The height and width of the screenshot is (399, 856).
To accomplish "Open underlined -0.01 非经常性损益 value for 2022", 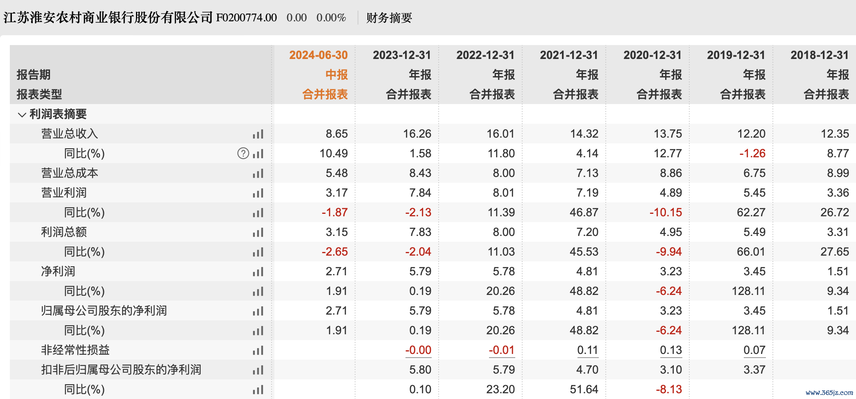I will (502, 350).
